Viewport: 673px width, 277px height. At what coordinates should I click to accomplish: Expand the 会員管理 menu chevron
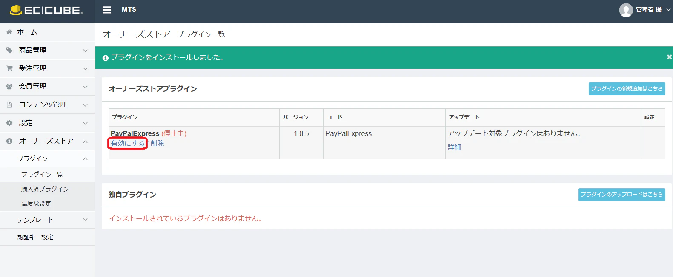(86, 87)
